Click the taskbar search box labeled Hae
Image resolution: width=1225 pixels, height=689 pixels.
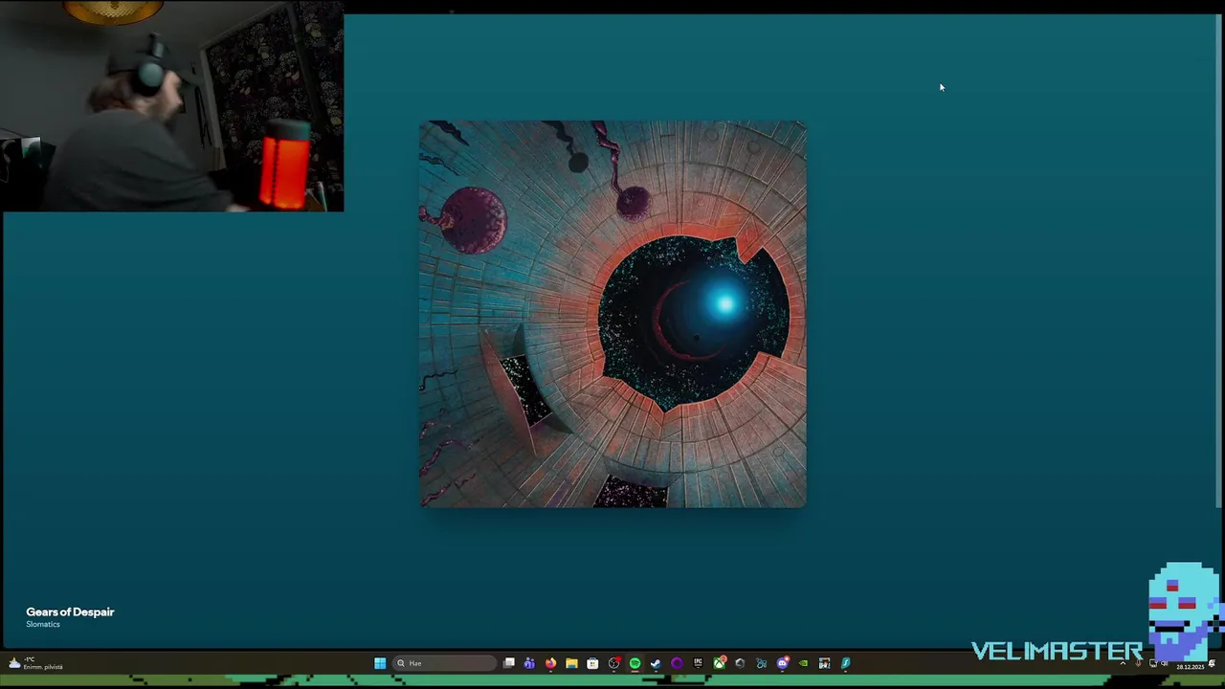coord(444,663)
